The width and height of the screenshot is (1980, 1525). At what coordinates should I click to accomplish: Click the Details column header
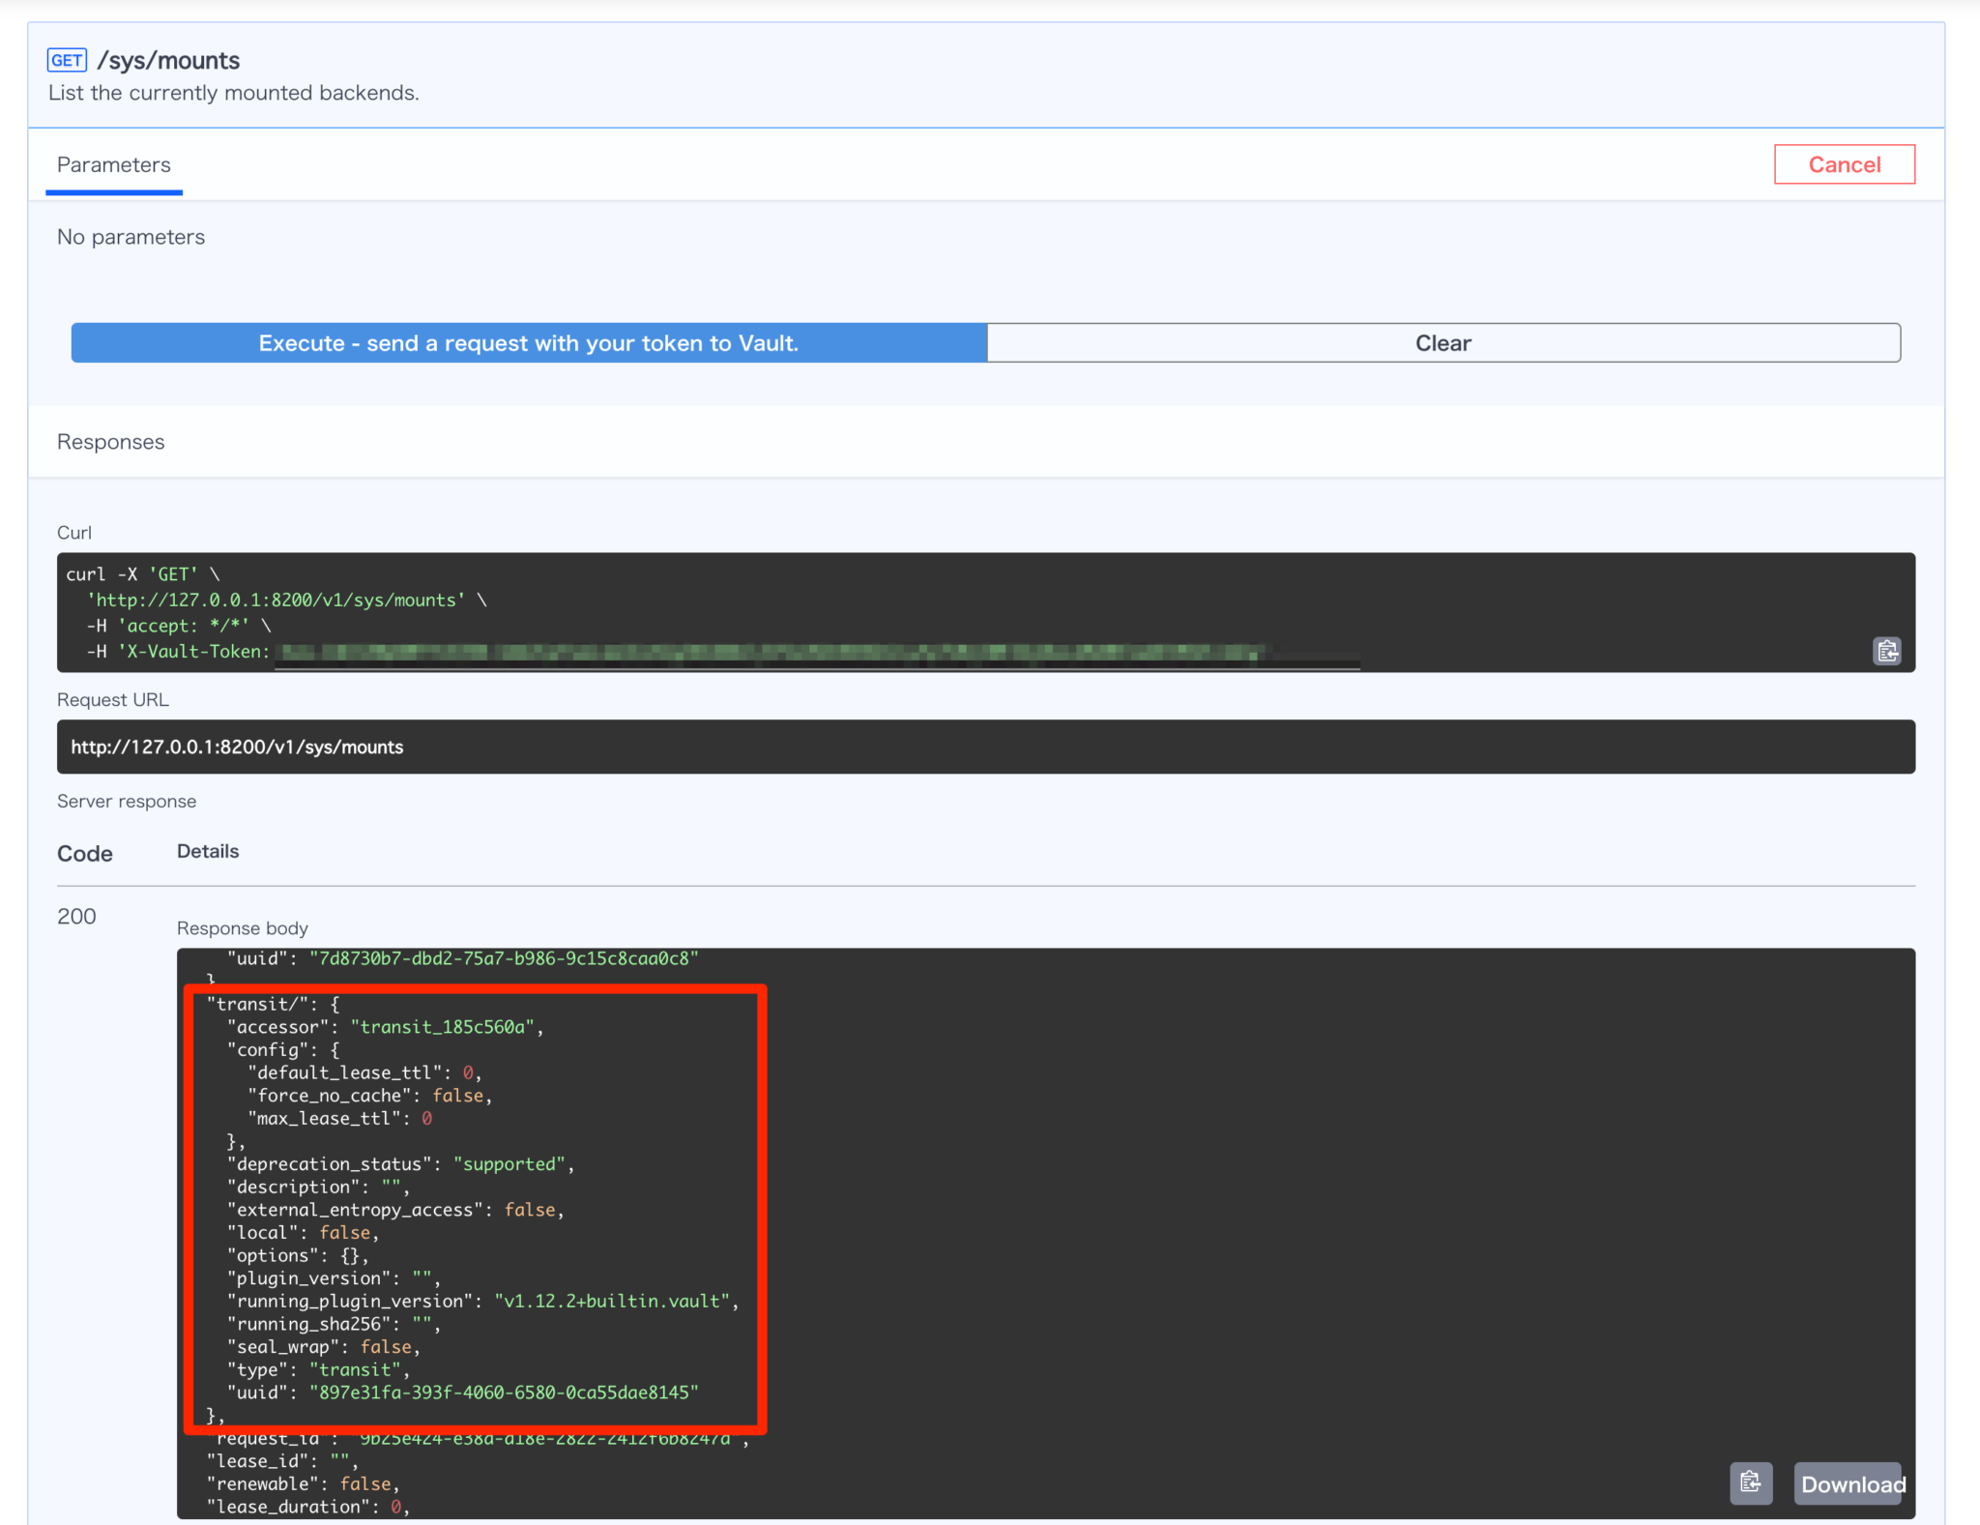coord(207,851)
